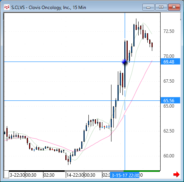Image resolution: width=184 pixels, height=182 pixels.
Task: Close the S.CLVS chart window
Action: [174, 8]
